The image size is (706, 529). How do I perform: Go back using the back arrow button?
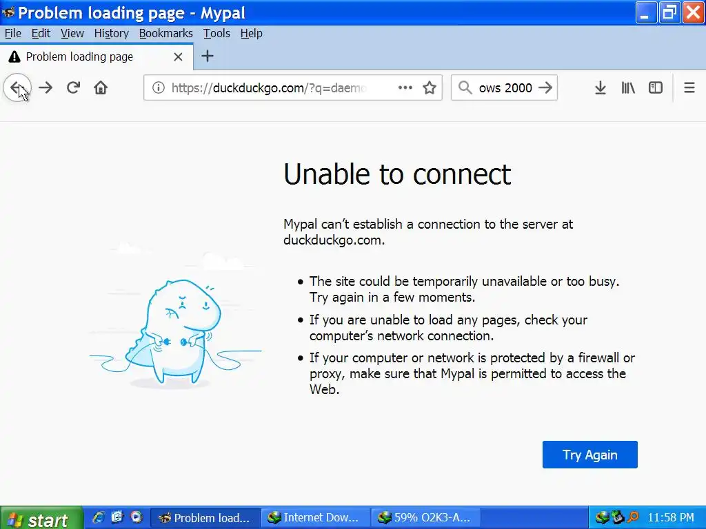pyautogui.click(x=17, y=87)
